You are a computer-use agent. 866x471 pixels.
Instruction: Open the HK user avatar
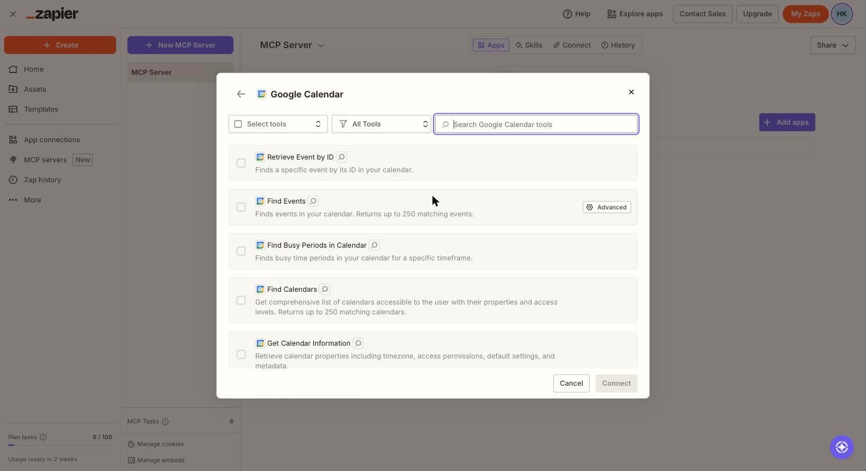[x=842, y=14]
